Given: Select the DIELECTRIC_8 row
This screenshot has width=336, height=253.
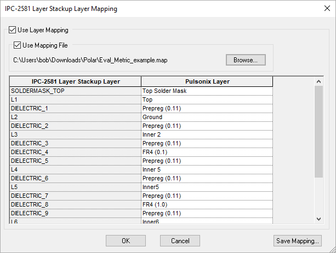Looking at the screenshot, I should pos(75,204).
